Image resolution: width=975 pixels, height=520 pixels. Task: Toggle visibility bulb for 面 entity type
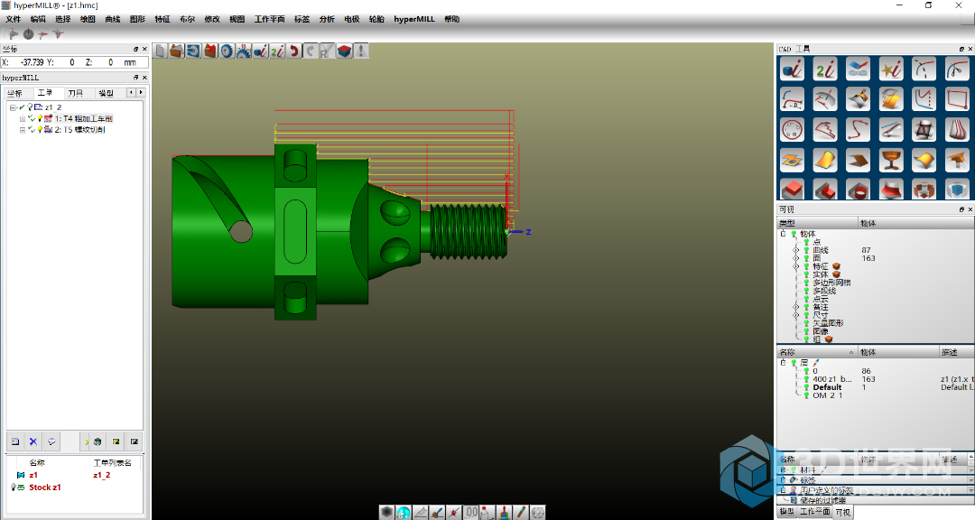click(806, 258)
